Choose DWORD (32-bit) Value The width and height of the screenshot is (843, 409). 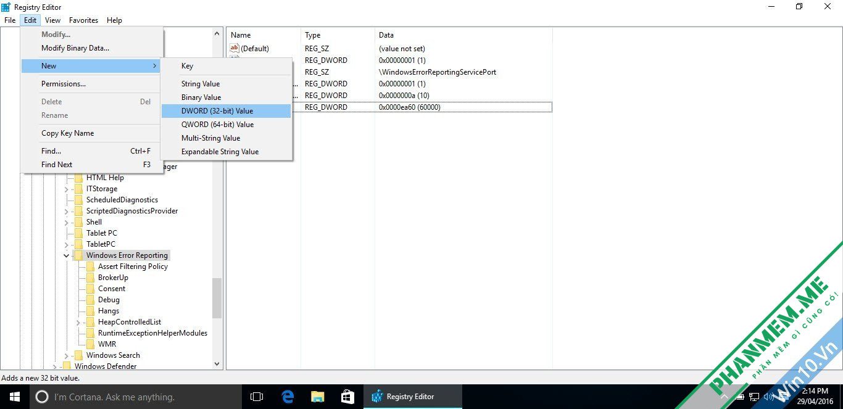pos(226,111)
